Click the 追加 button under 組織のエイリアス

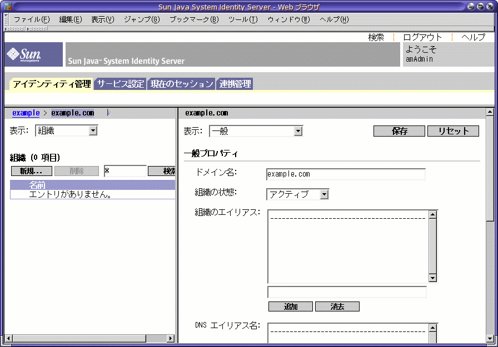click(291, 306)
